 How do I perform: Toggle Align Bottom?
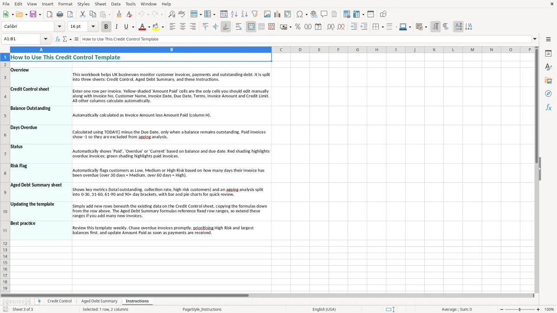[x=226, y=27]
